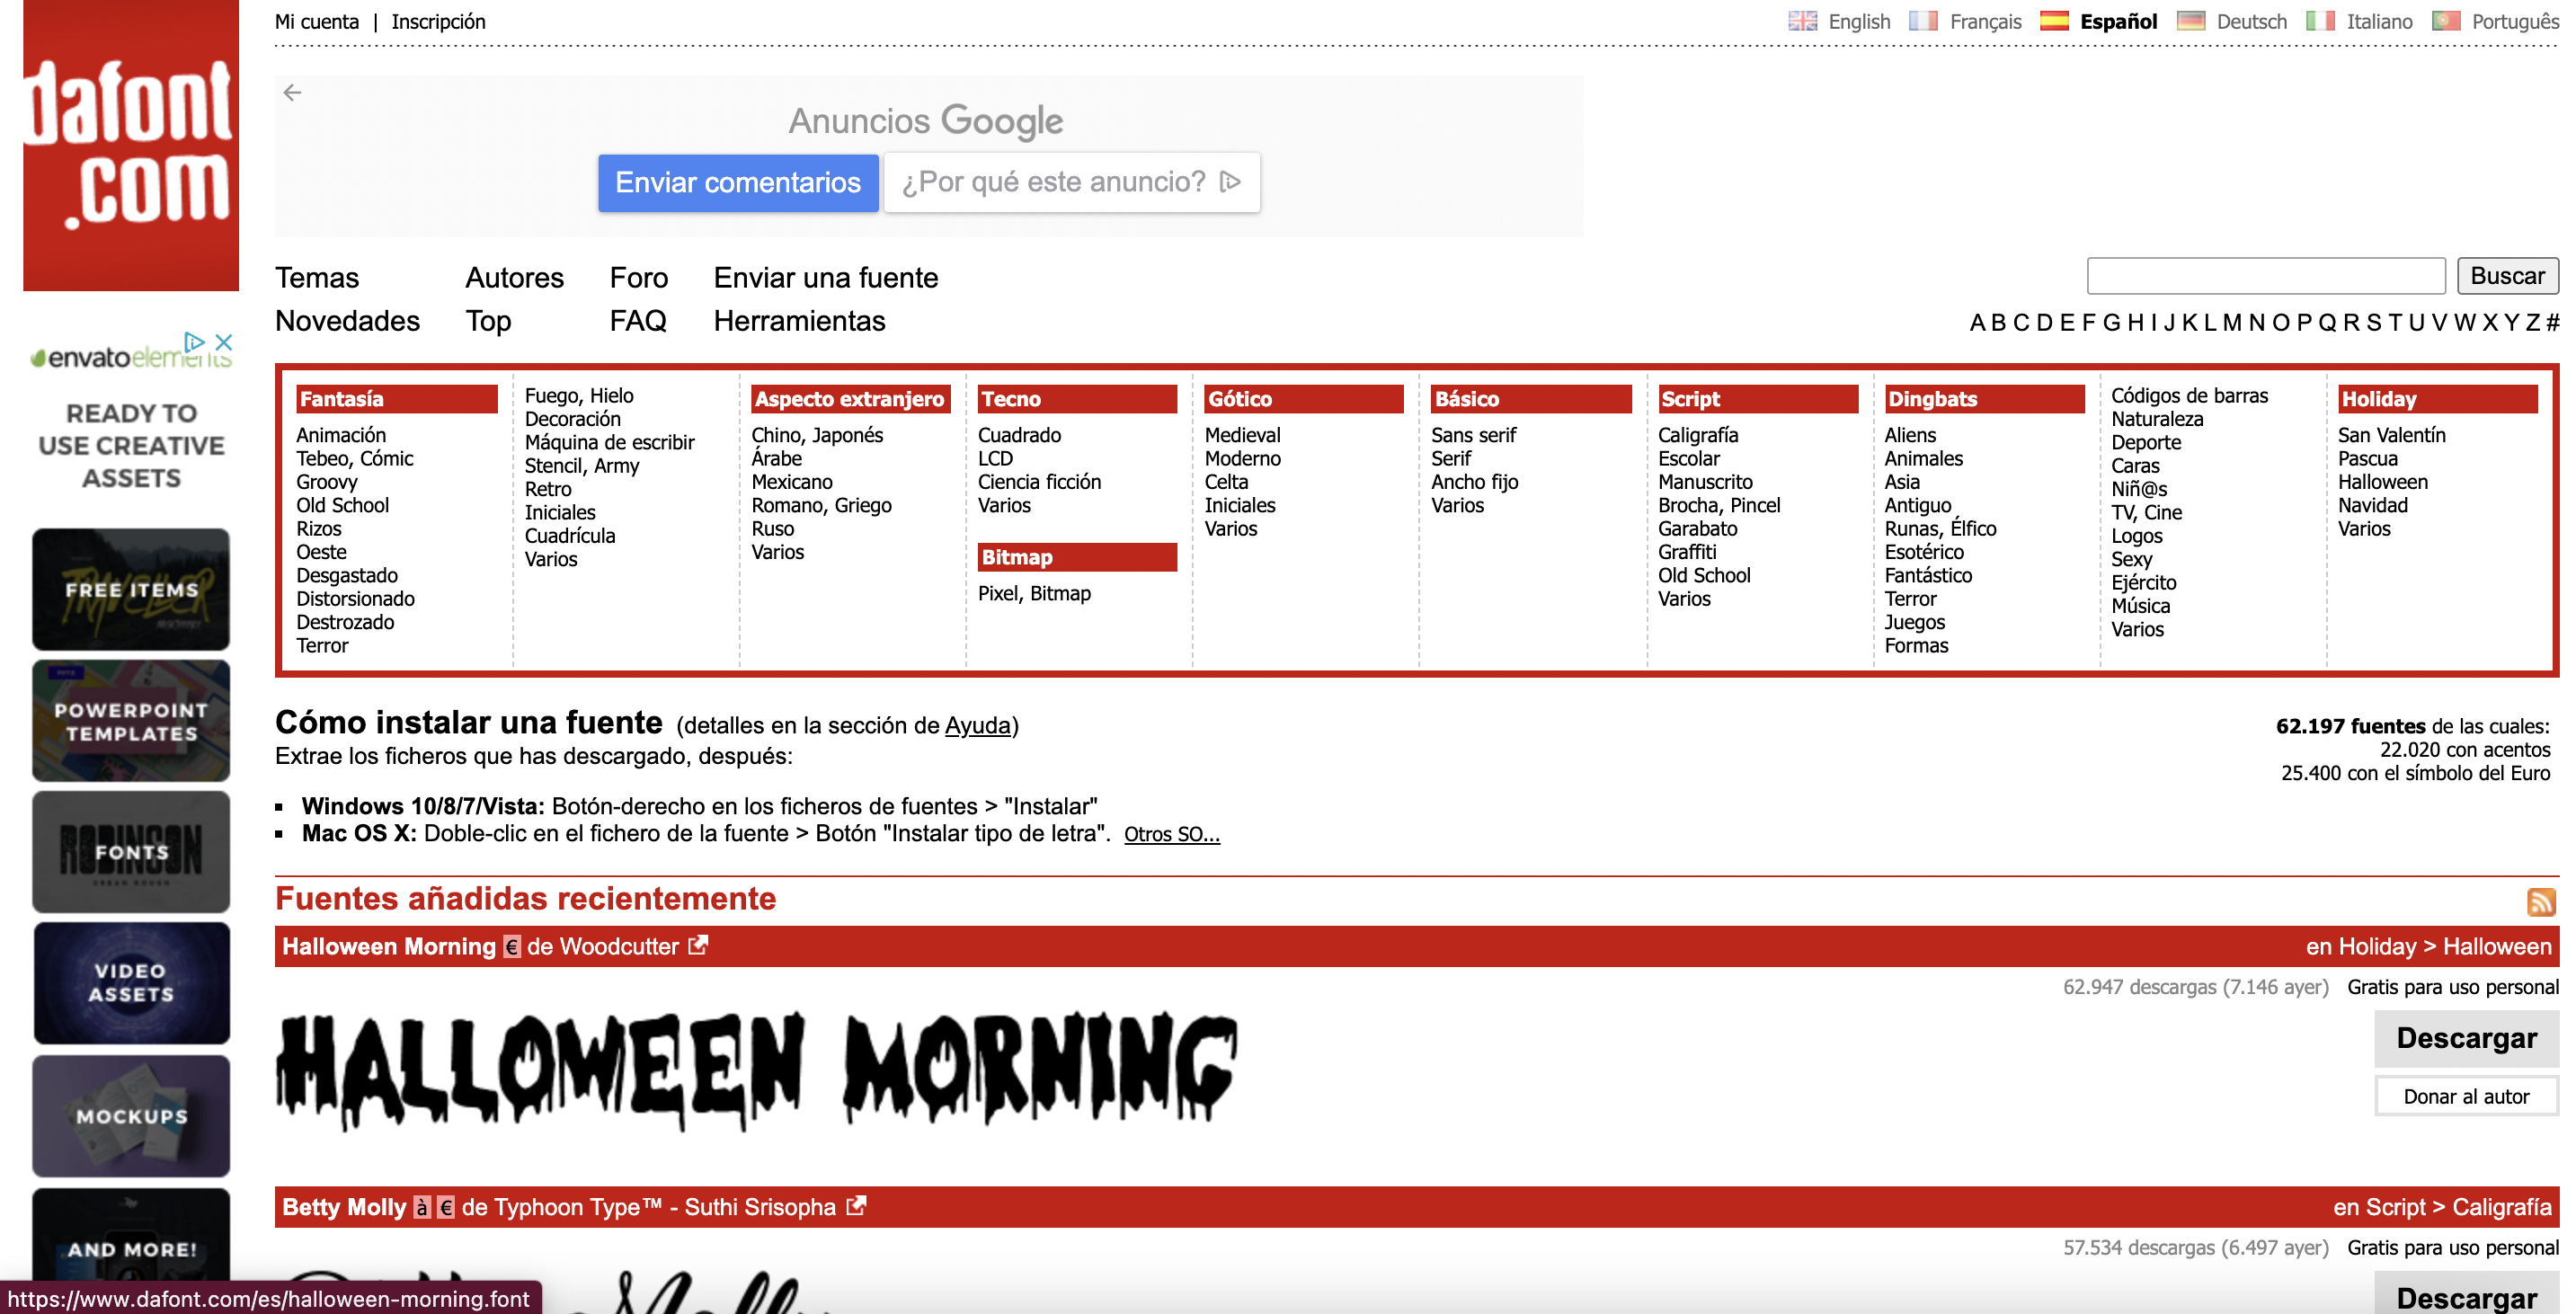2576x1314 pixels.
Task: Click the English flag icon
Action: 1802,21
